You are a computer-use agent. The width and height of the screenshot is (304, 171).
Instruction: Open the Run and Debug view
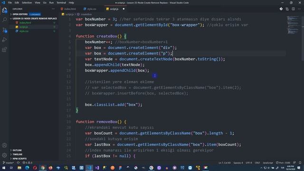pyautogui.click(x=4, y=40)
